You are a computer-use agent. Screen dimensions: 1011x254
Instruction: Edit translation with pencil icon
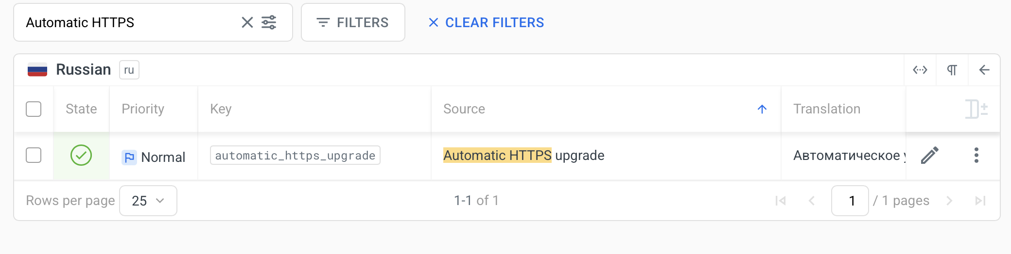929,156
